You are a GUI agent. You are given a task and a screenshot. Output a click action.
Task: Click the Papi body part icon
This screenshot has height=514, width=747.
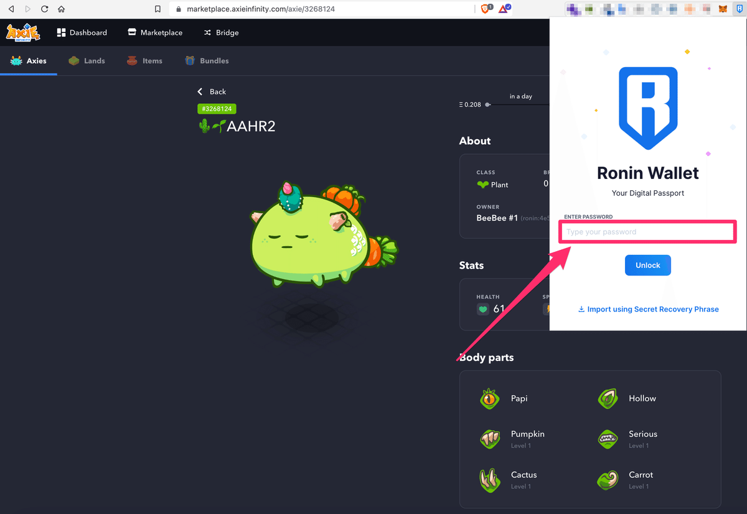(x=490, y=398)
